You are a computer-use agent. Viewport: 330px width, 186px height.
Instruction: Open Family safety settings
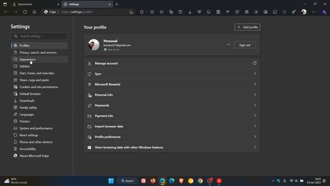(x=39, y=107)
